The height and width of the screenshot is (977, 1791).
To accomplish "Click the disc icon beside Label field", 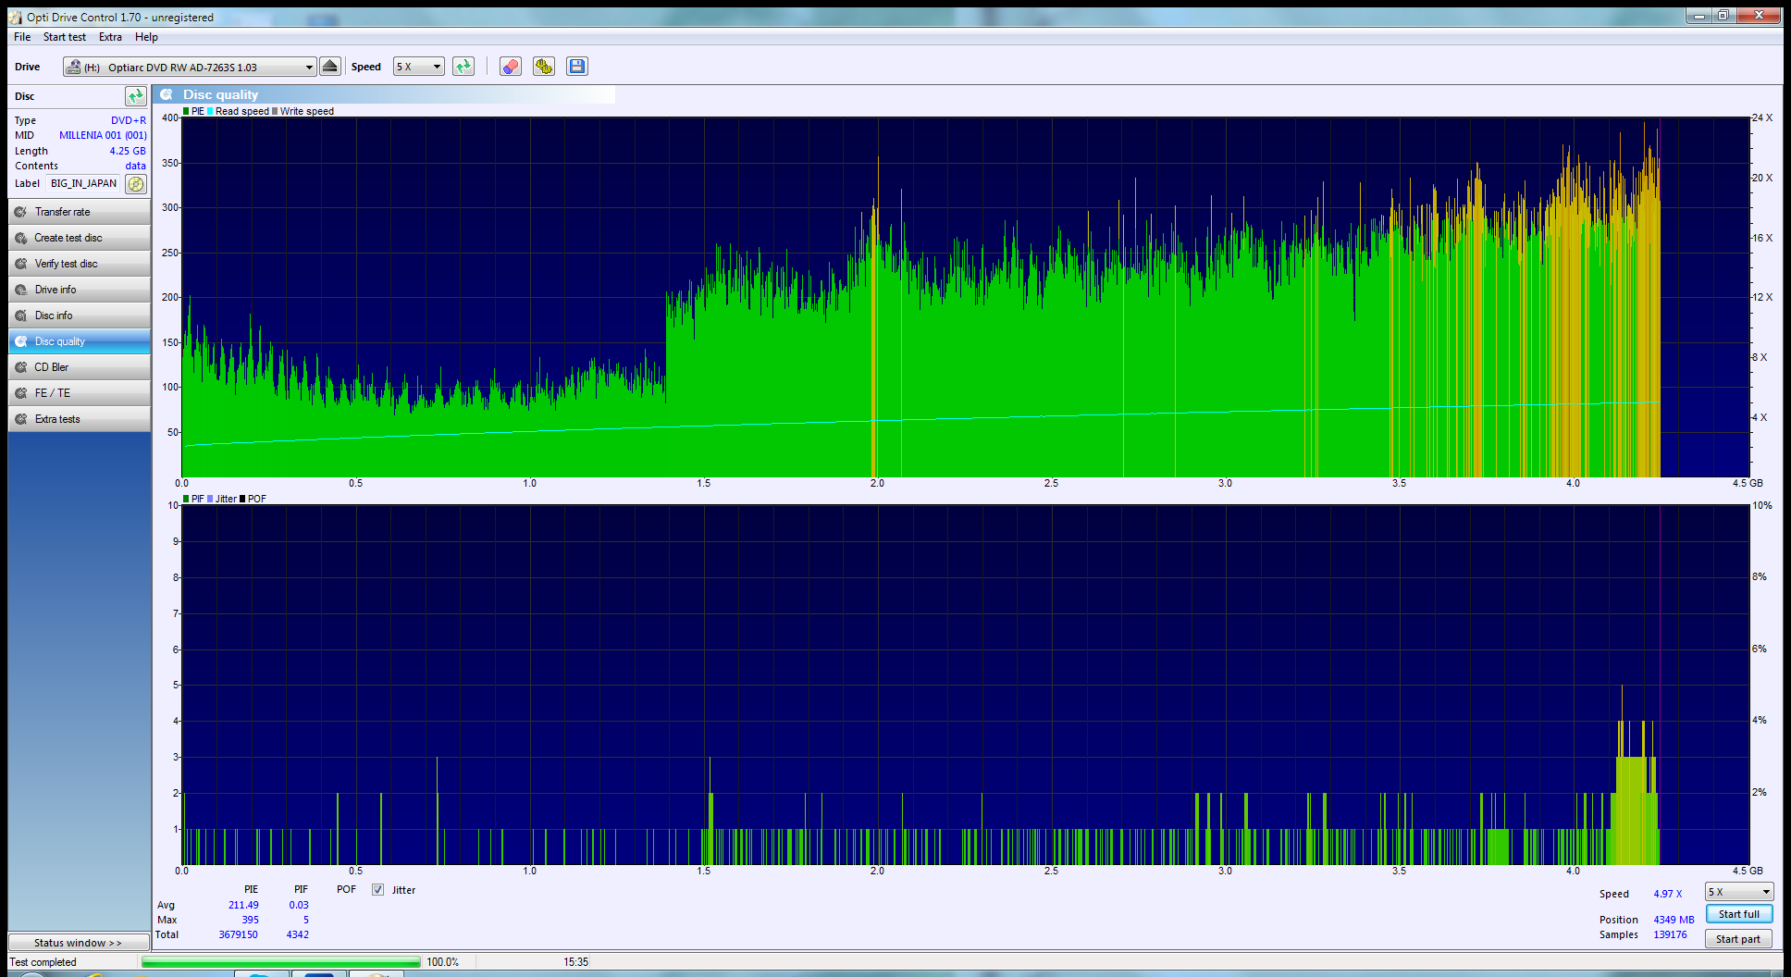I will (x=136, y=184).
